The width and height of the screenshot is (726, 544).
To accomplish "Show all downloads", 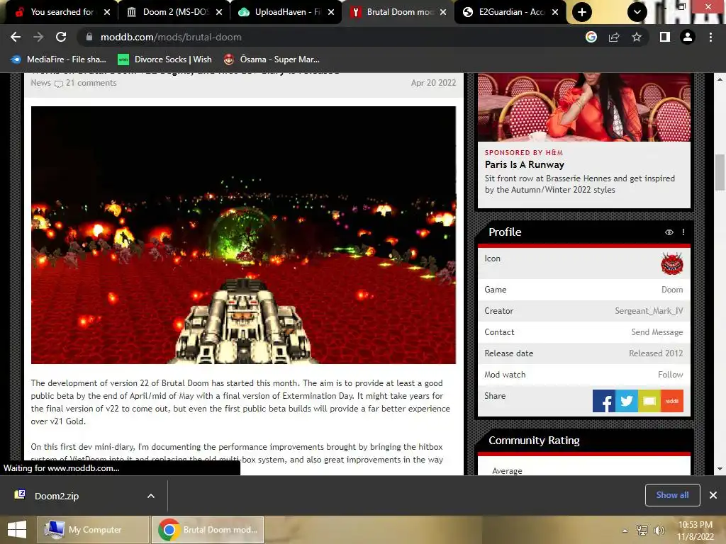I will 672,495.
